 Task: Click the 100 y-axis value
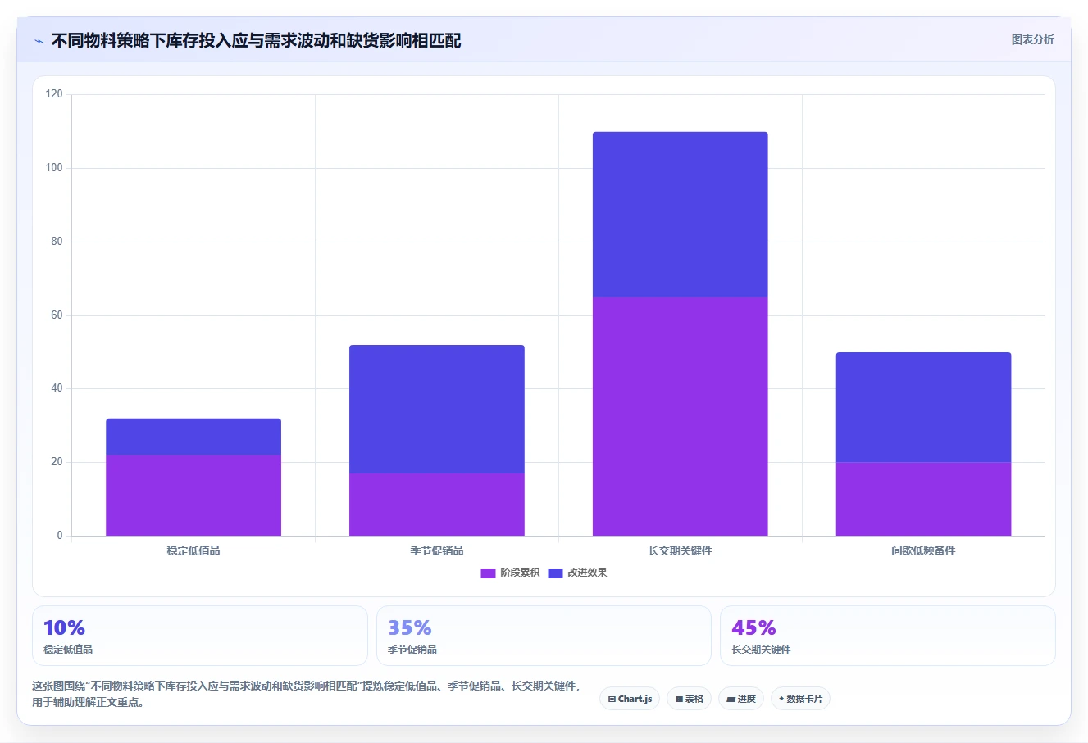[x=54, y=168]
